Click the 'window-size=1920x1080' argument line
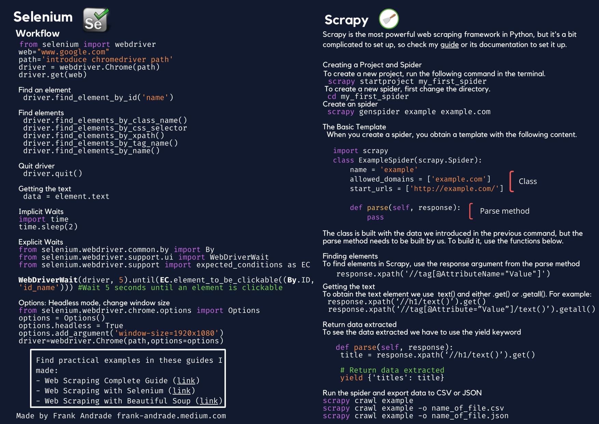This screenshot has height=424, width=599. (121, 333)
